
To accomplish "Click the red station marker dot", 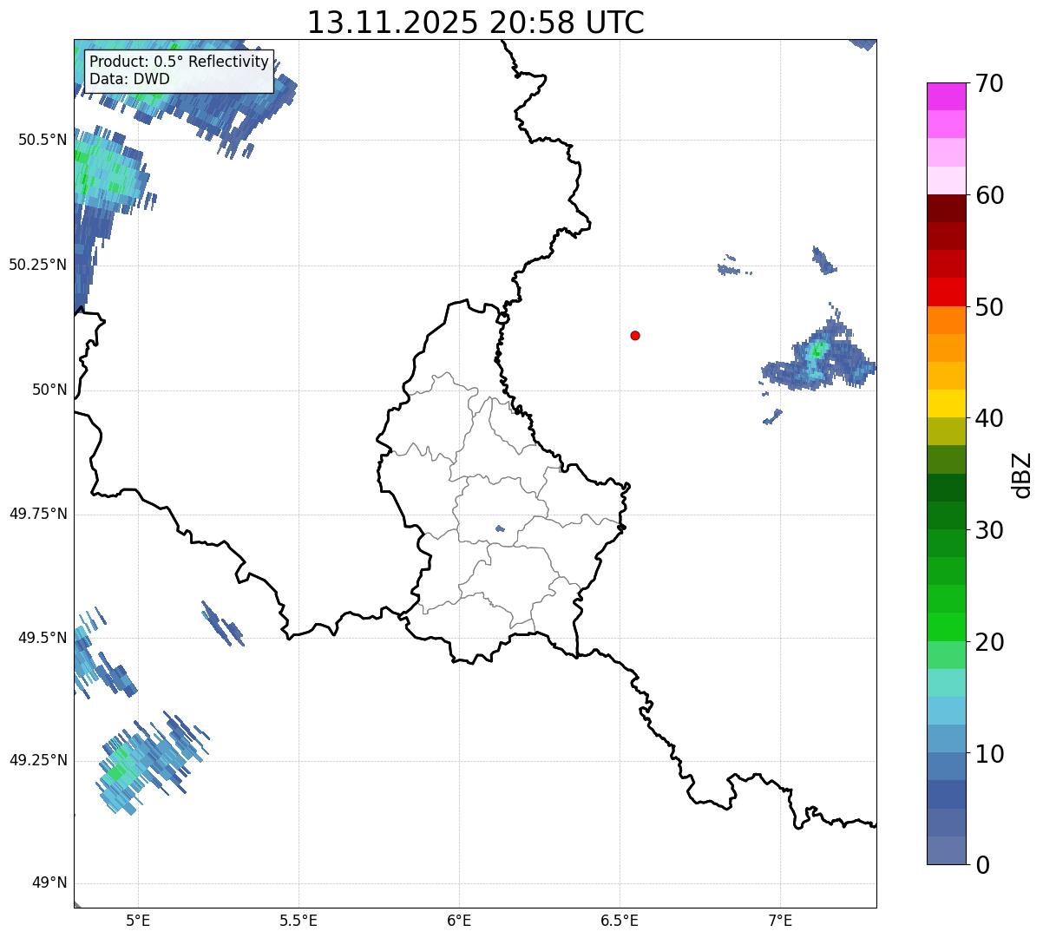I will point(635,335).
